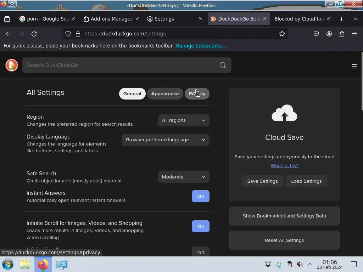Open Windows Start menu
The image size is (363, 272).
tap(8, 264)
